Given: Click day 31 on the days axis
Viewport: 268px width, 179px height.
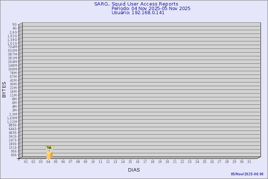Looking at the screenshot, I should coord(249,161).
